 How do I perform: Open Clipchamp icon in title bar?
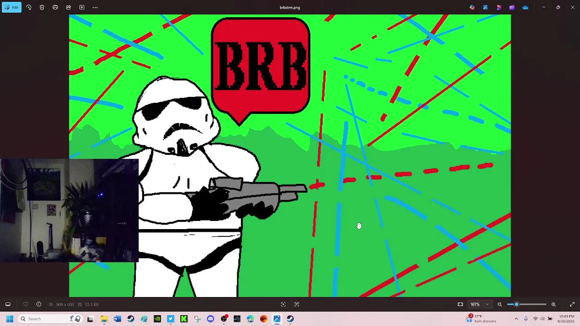(x=499, y=7)
